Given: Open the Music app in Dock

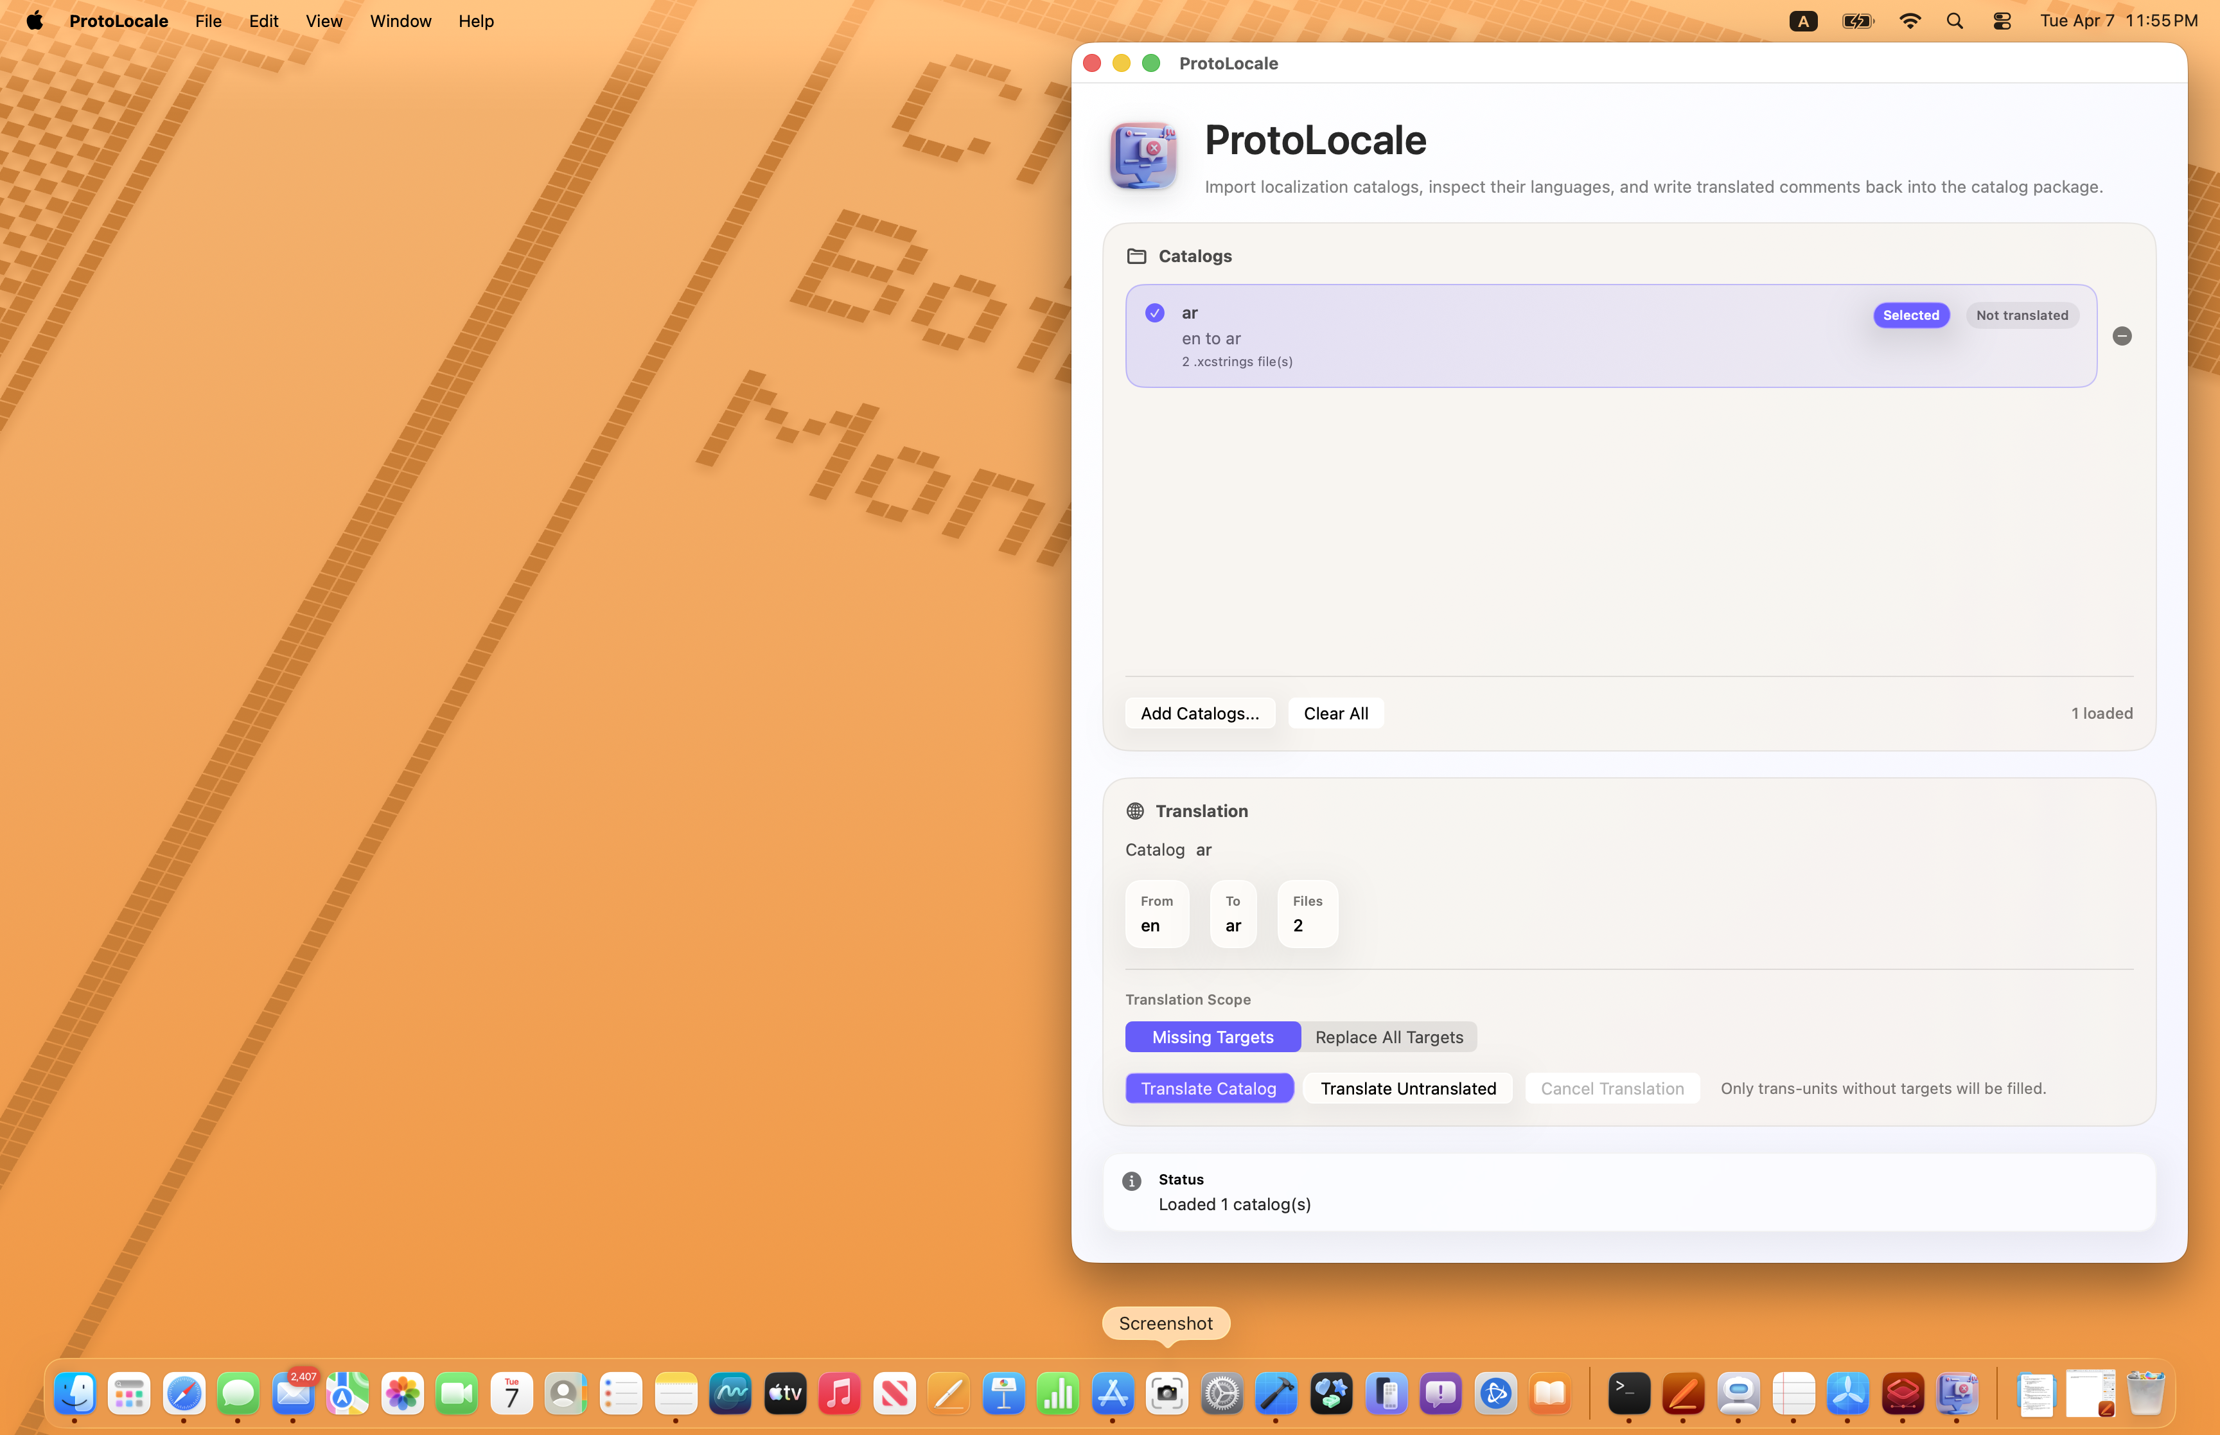Looking at the screenshot, I should point(840,1394).
